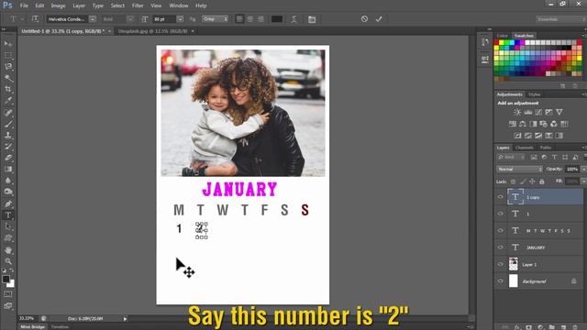The image size is (587, 330).
Task: Select the Blur tool
Action: (x=8, y=181)
